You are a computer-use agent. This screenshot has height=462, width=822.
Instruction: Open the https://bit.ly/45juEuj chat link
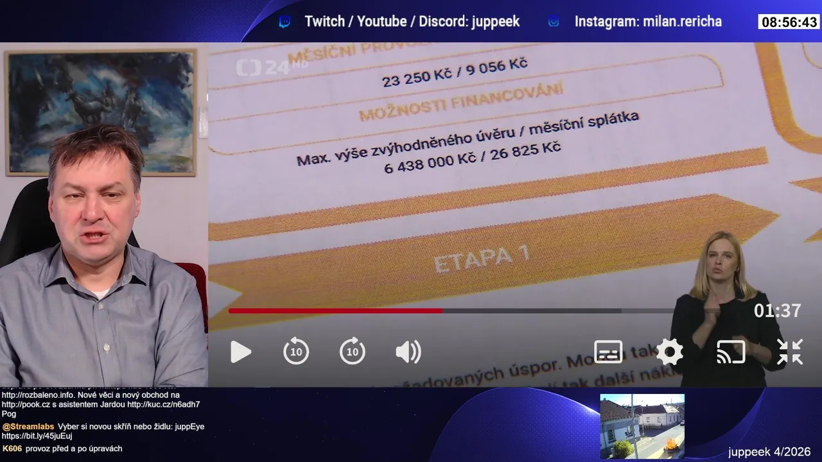pyautogui.click(x=37, y=436)
